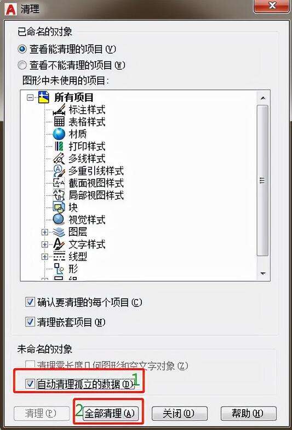
Task: Select the 标注样式 dimension style icon
Action: click(x=59, y=109)
